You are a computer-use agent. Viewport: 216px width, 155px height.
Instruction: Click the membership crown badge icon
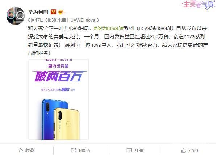click(61, 12)
